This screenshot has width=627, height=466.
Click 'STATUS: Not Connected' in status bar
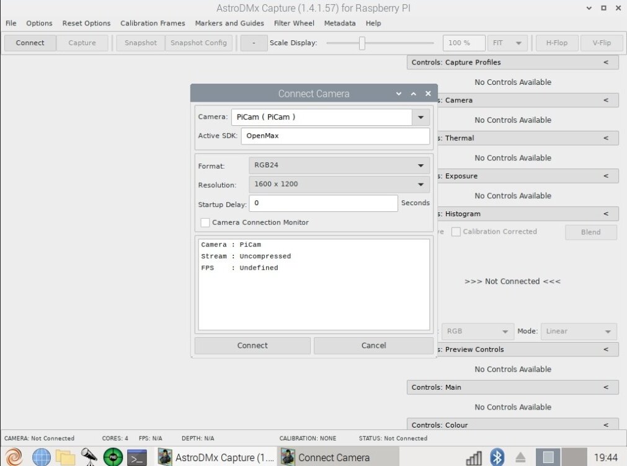(393, 438)
